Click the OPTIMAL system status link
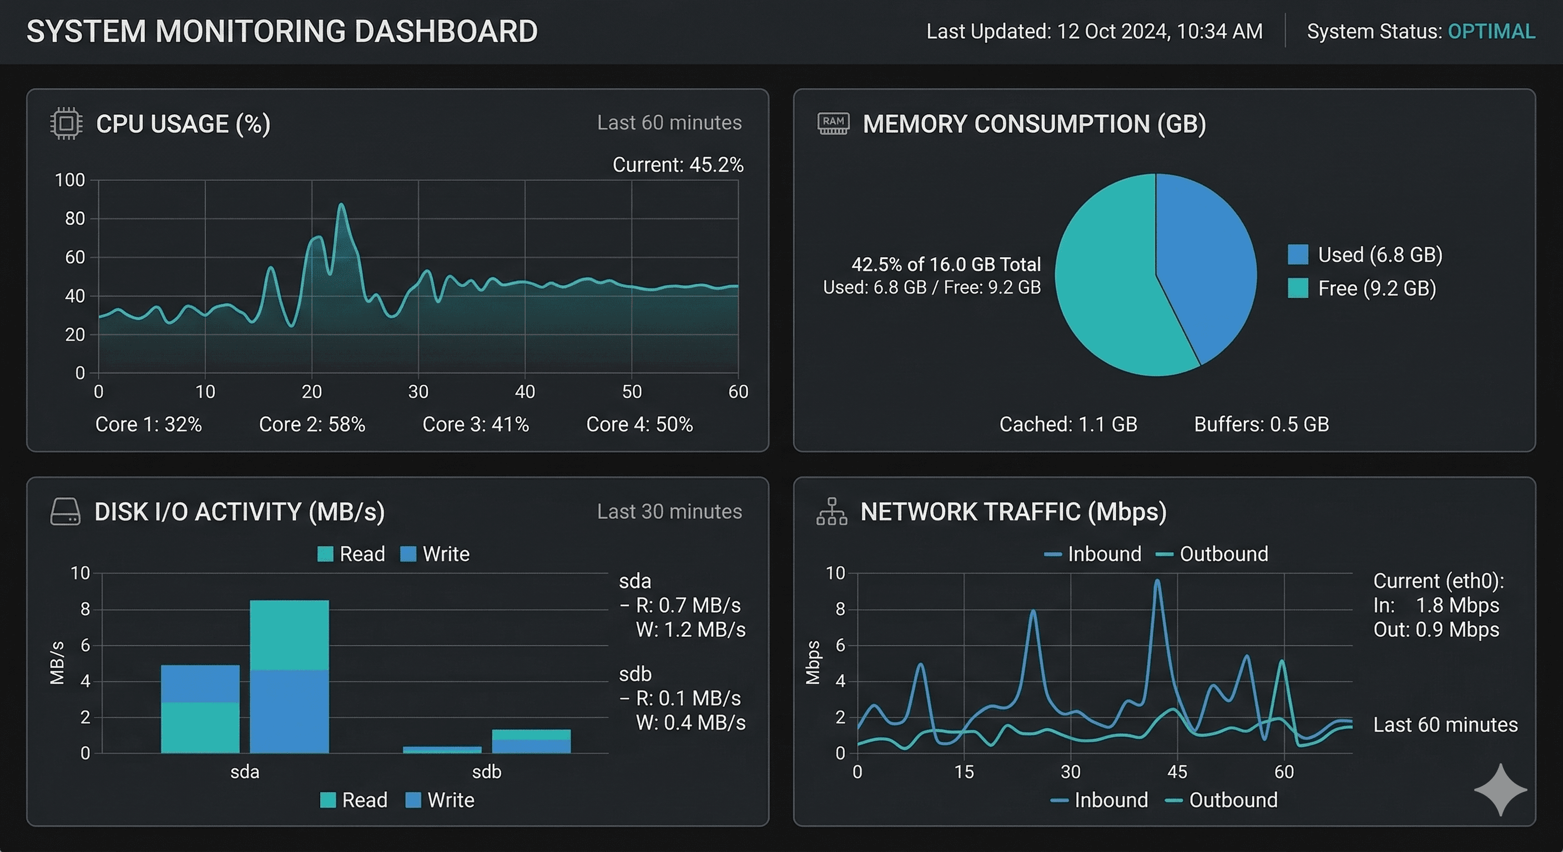The width and height of the screenshot is (1563, 852). (x=1491, y=32)
